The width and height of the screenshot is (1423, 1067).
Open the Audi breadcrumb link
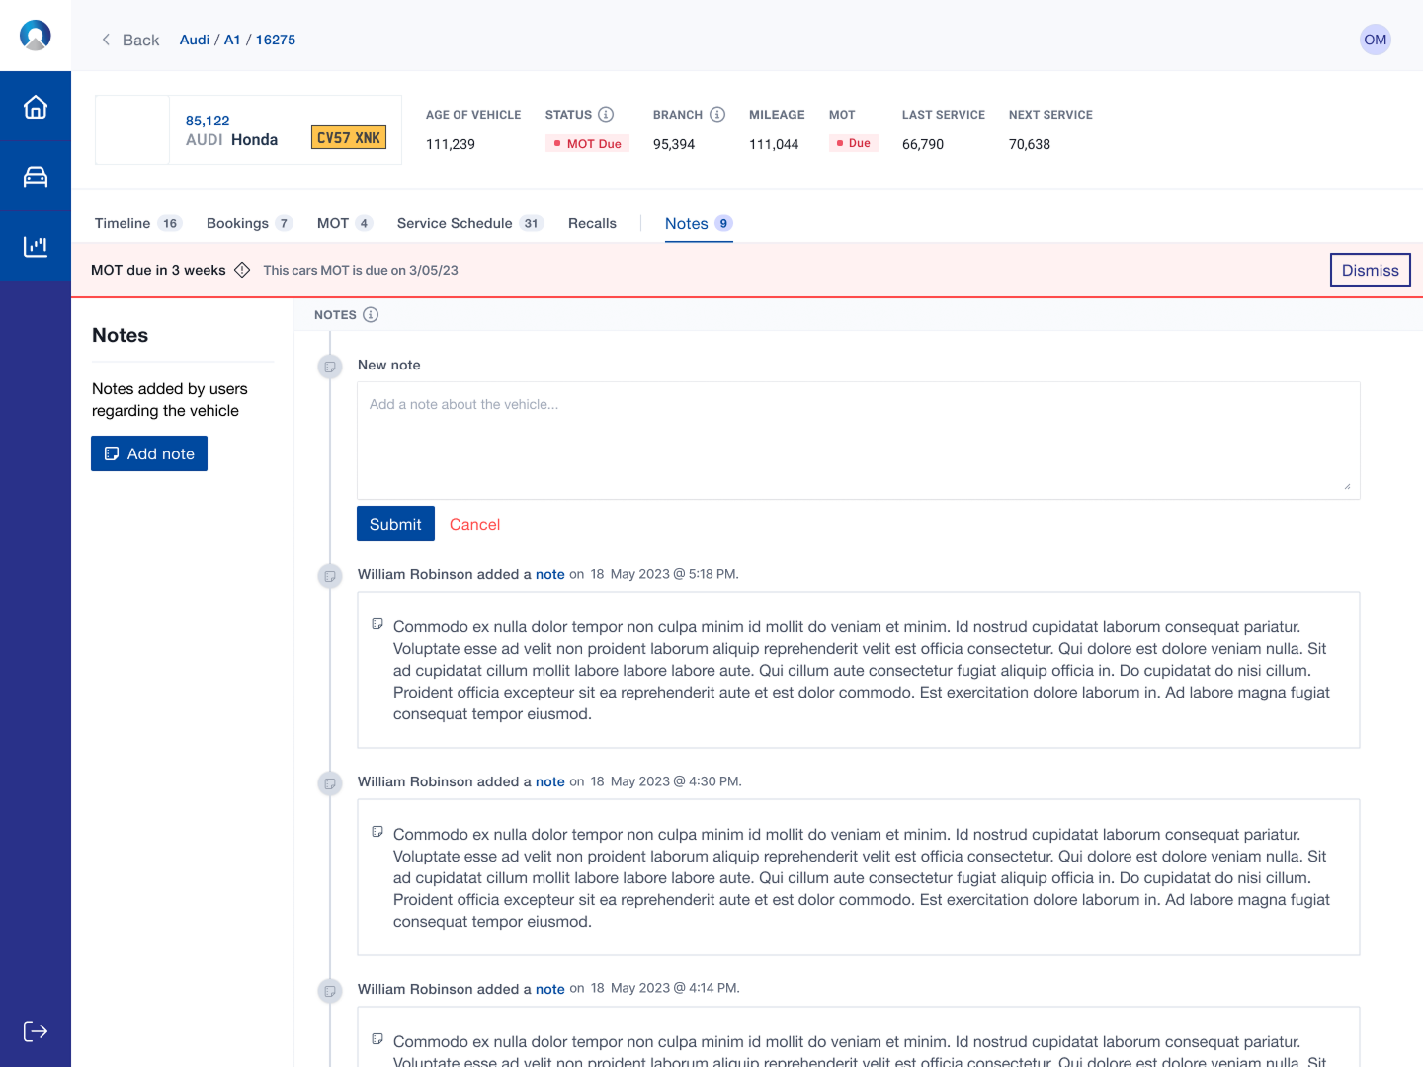[194, 40]
